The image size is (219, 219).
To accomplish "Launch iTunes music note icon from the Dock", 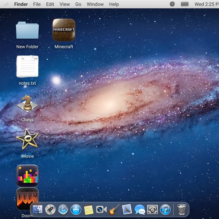I will tap(165, 210).
